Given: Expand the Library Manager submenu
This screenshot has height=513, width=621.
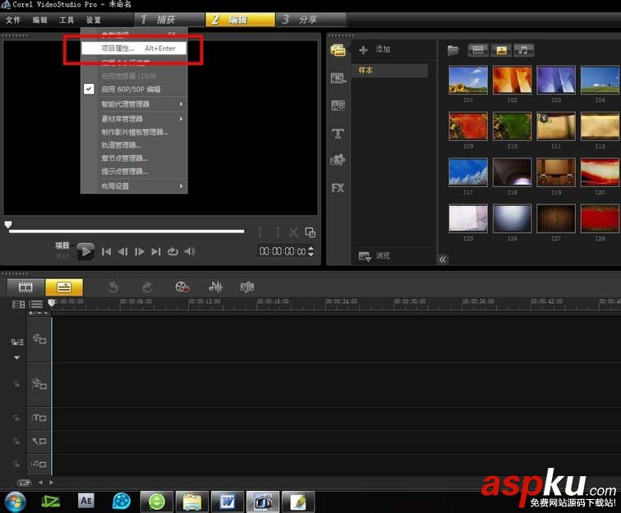Looking at the screenshot, I should [134, 119].
